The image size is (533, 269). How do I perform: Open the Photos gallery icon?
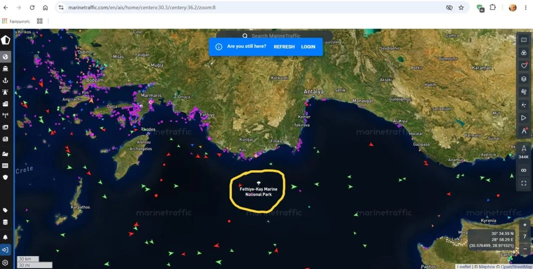[5, 127]
